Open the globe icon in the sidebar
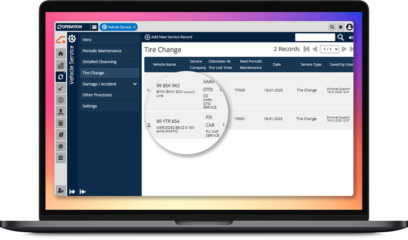408x240 pixels. pyautogui.click(x=61, y=100)
